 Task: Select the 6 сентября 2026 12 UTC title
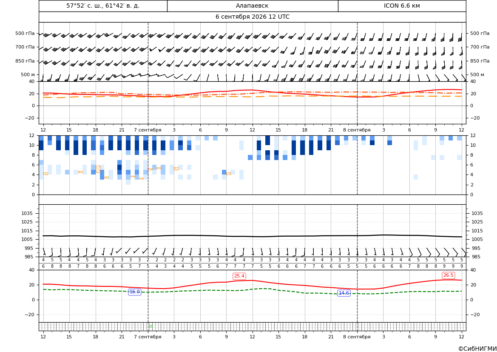(252, 17)
